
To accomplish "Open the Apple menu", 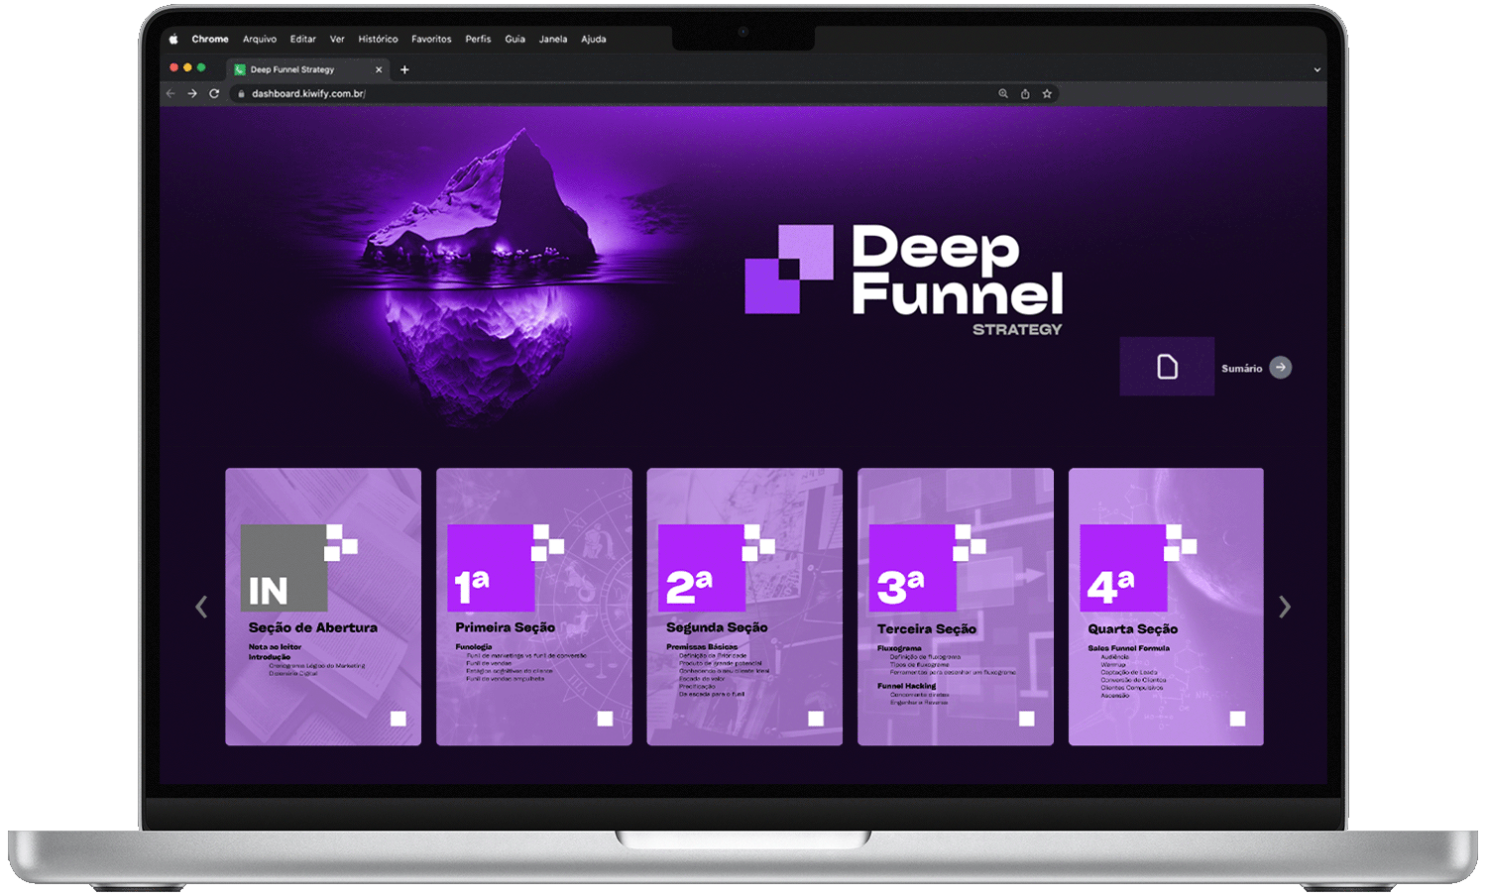I will point(173,40).
